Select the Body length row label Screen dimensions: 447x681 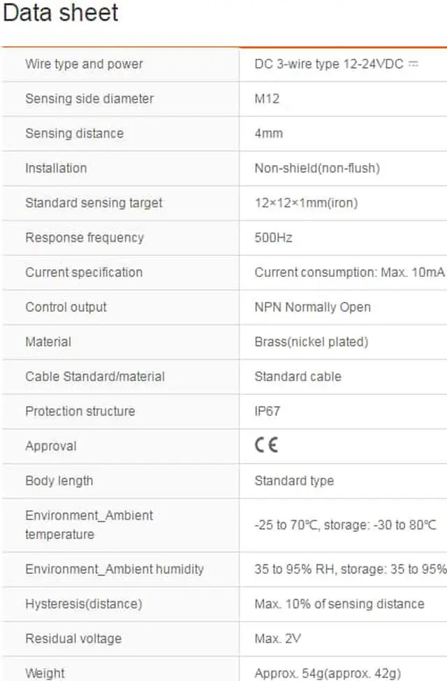59,481
